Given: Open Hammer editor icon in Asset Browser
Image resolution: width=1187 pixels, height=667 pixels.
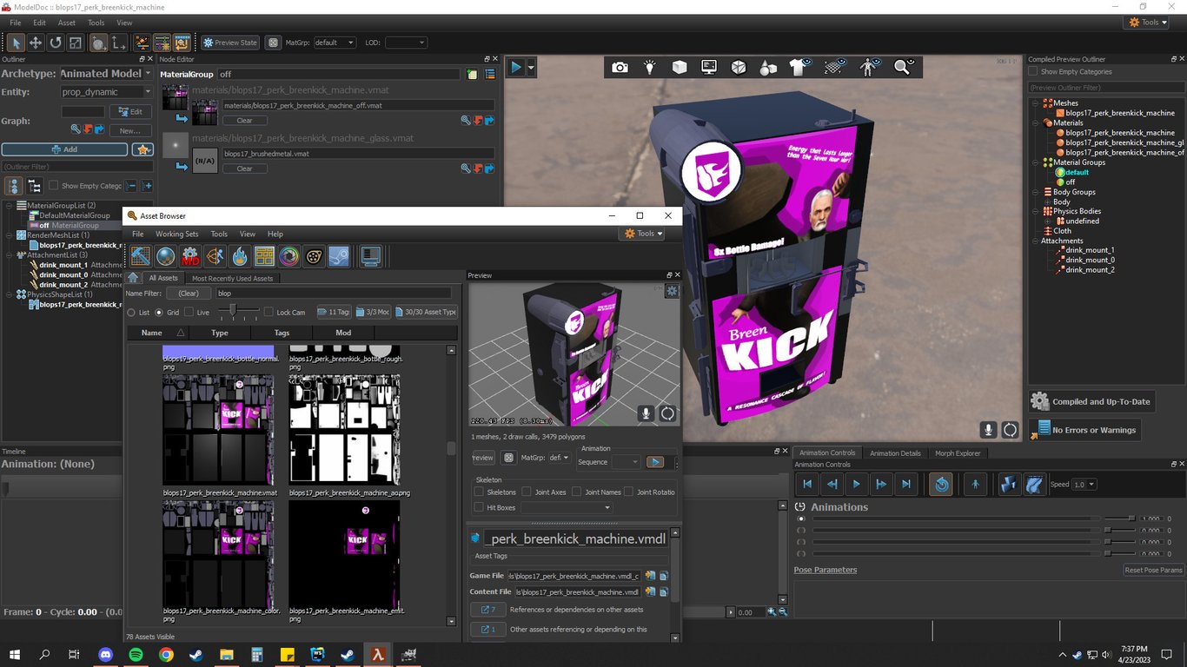Looking at the screenshot, I should pos(141,256).
